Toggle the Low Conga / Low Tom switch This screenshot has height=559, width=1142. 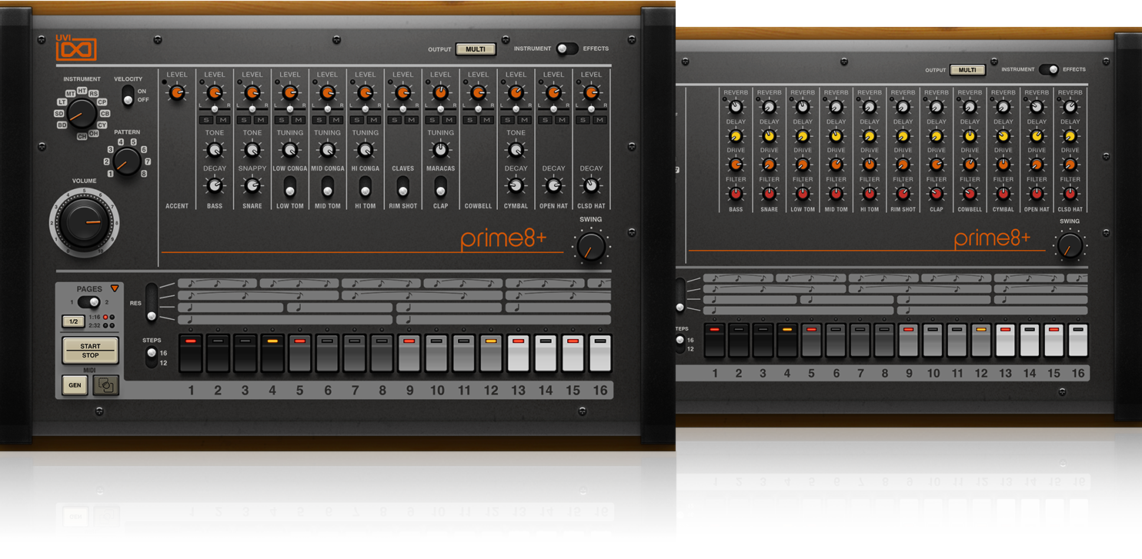click(x=289, y=186)
